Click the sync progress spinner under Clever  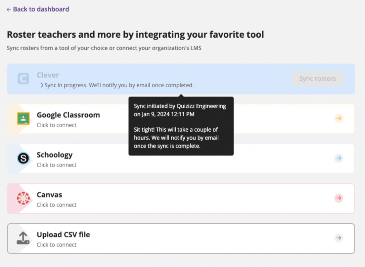tap(41, 85)
